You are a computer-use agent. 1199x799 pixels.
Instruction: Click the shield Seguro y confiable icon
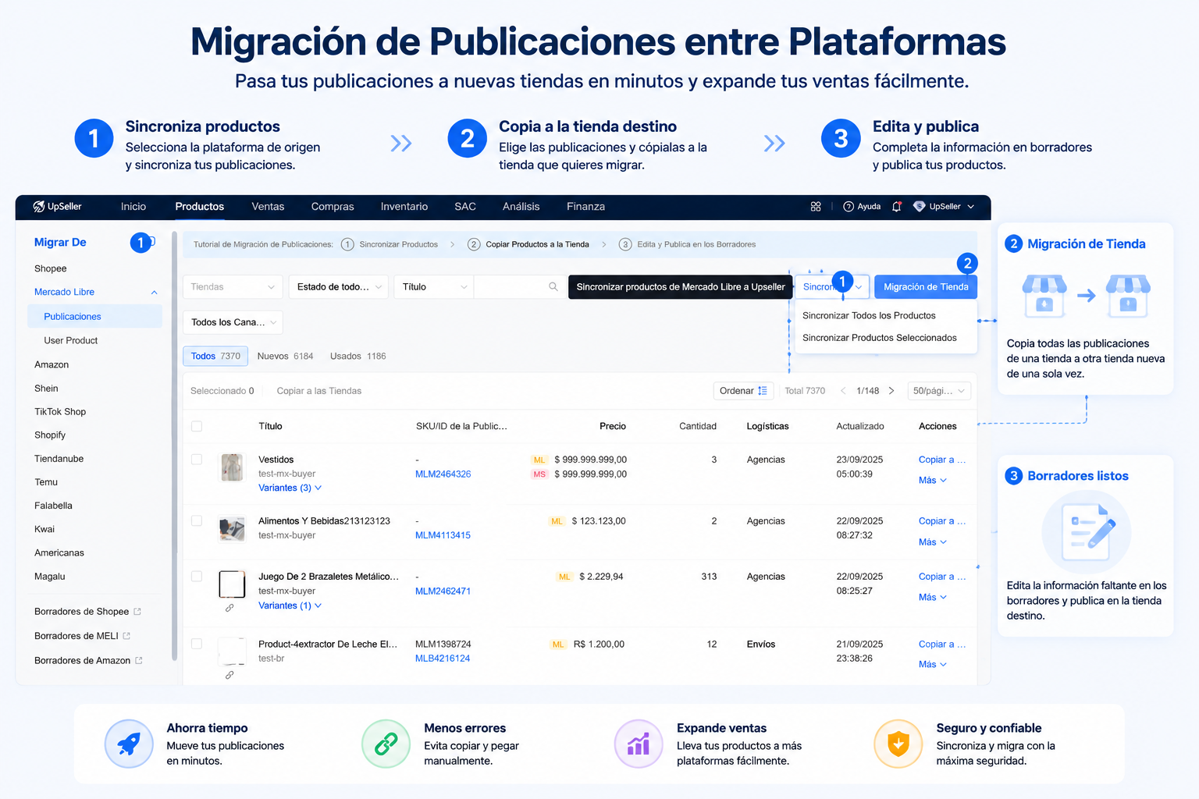(x=898, y=744)
